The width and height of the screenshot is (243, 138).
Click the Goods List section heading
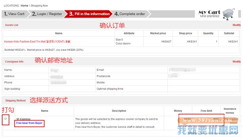point(12,25)
